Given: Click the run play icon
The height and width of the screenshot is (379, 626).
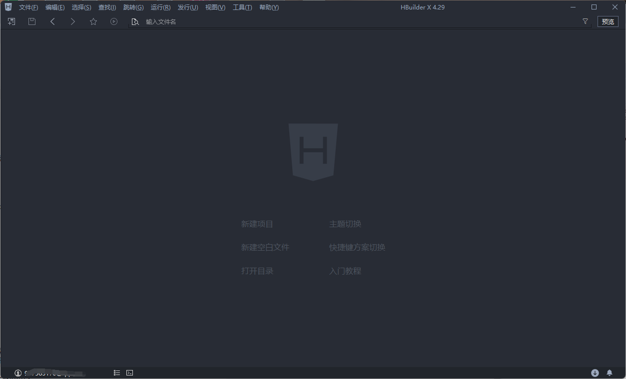Looking at the screenshot, I should (114, 21).
